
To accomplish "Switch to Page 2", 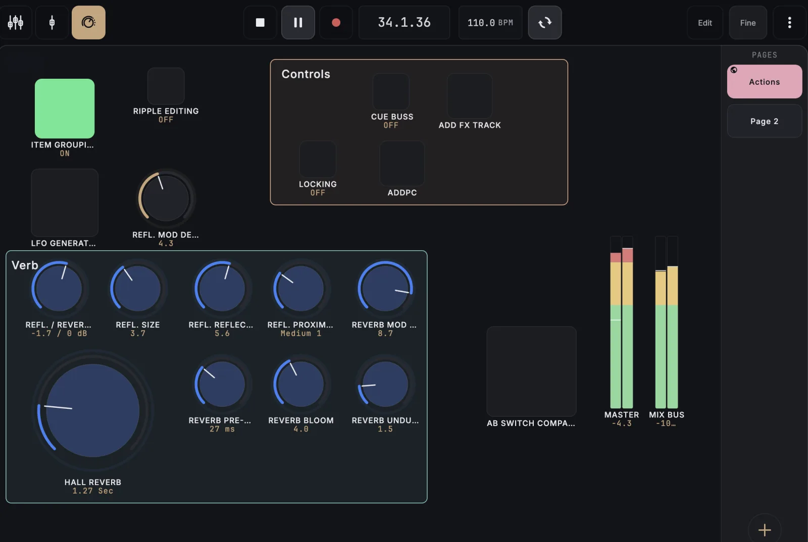I will (765, 121).
